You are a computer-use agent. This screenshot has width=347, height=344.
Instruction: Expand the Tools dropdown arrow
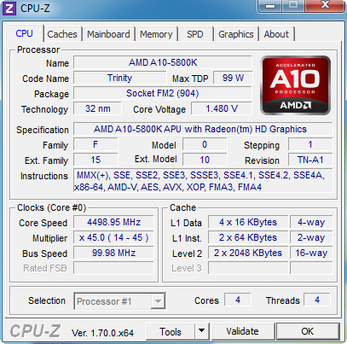point(202,331)
